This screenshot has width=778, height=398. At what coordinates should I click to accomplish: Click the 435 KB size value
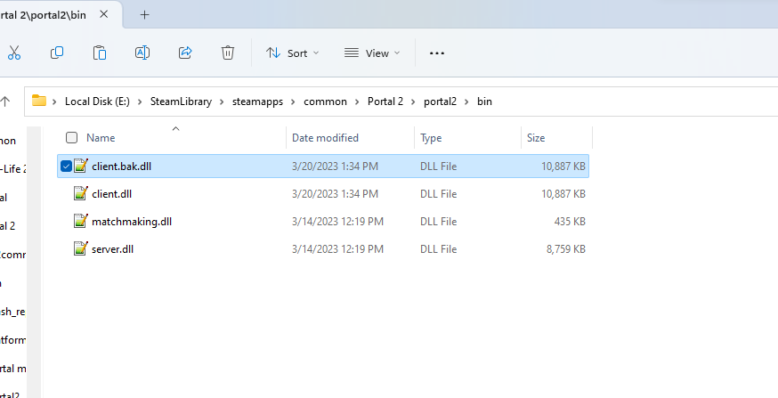click(x=570, y=222)
